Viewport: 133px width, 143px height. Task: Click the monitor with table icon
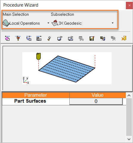71,38
